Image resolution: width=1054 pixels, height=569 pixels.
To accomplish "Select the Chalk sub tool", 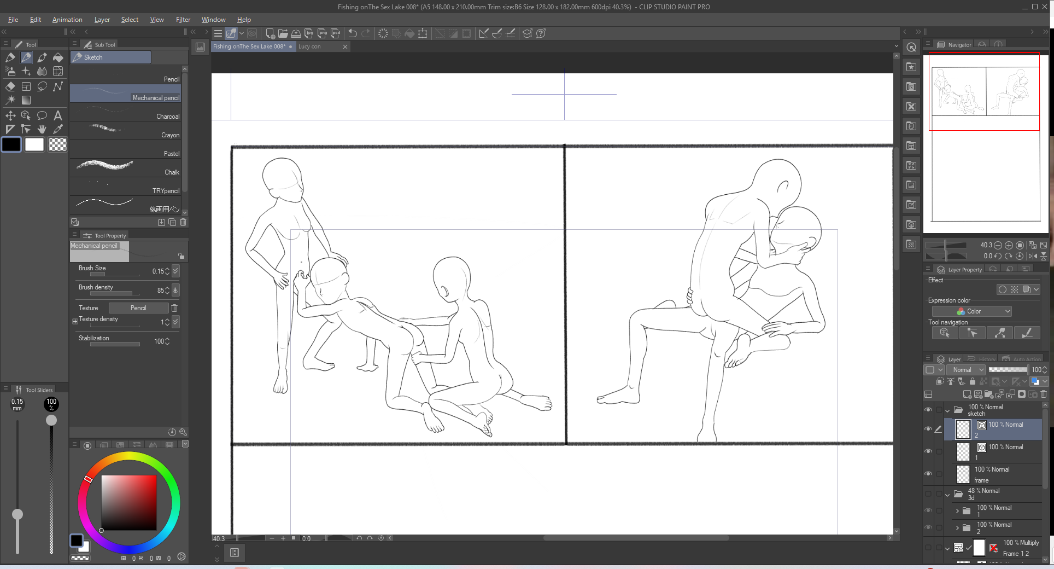I will 126,169.
